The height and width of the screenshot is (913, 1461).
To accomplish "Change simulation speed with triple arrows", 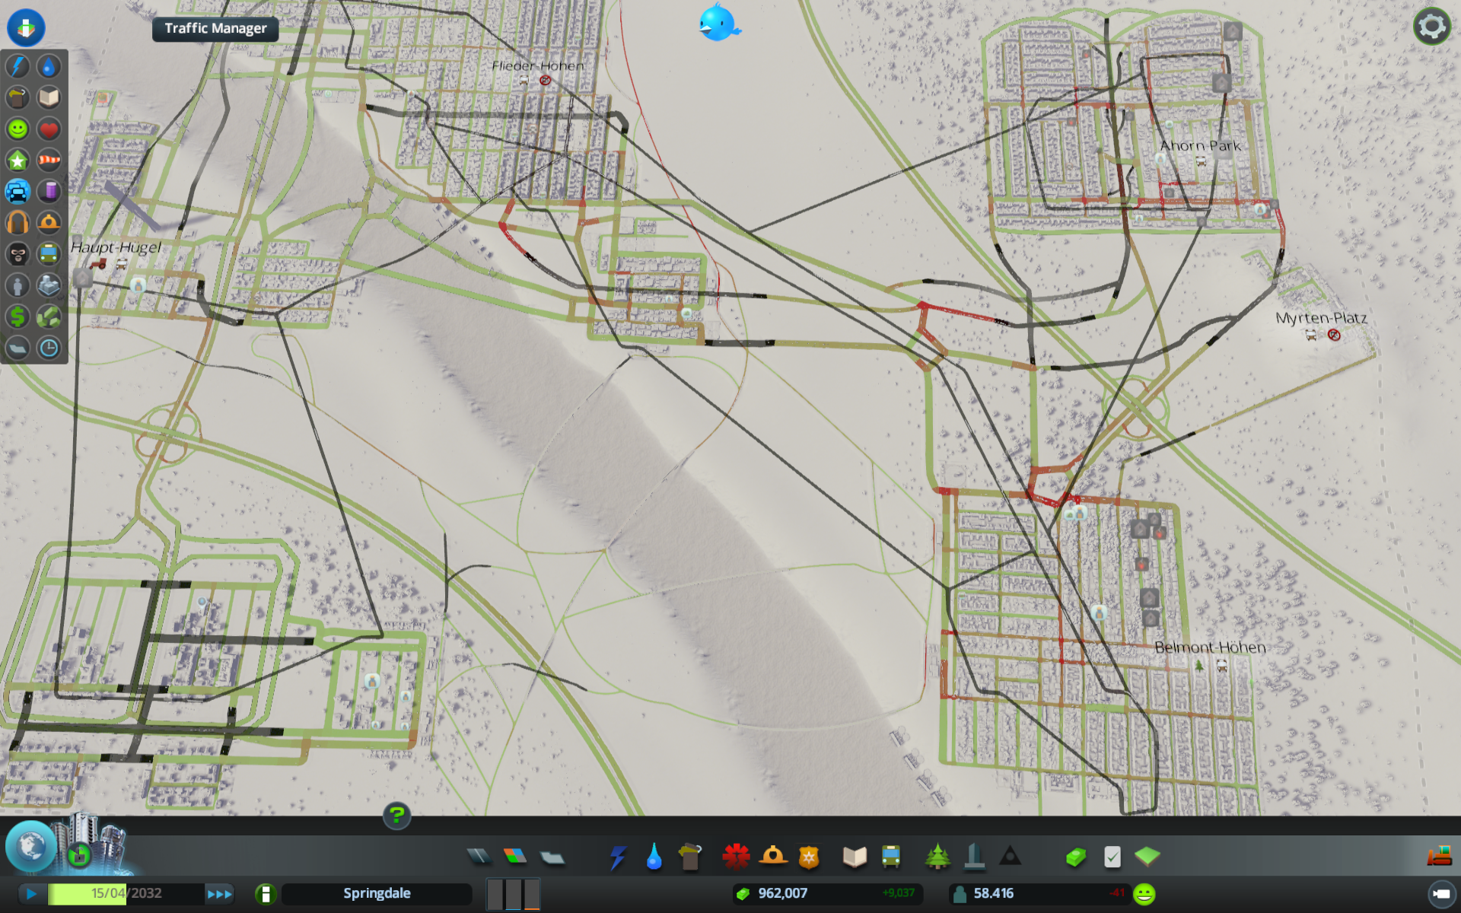I will click(219, 893).
